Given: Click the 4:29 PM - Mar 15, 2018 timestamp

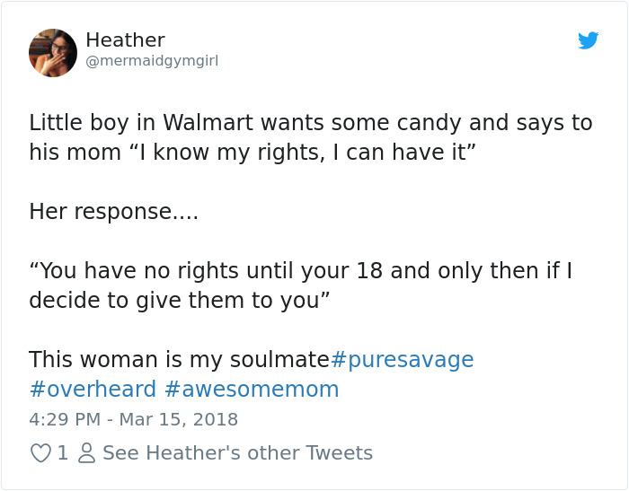Looking at the screenshot, I should (x=134, y=420).
